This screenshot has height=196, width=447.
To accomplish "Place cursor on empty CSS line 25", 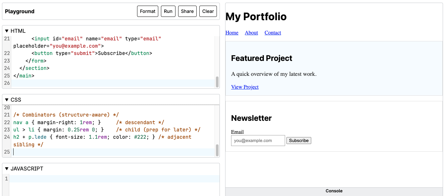I will click(113, 152).
